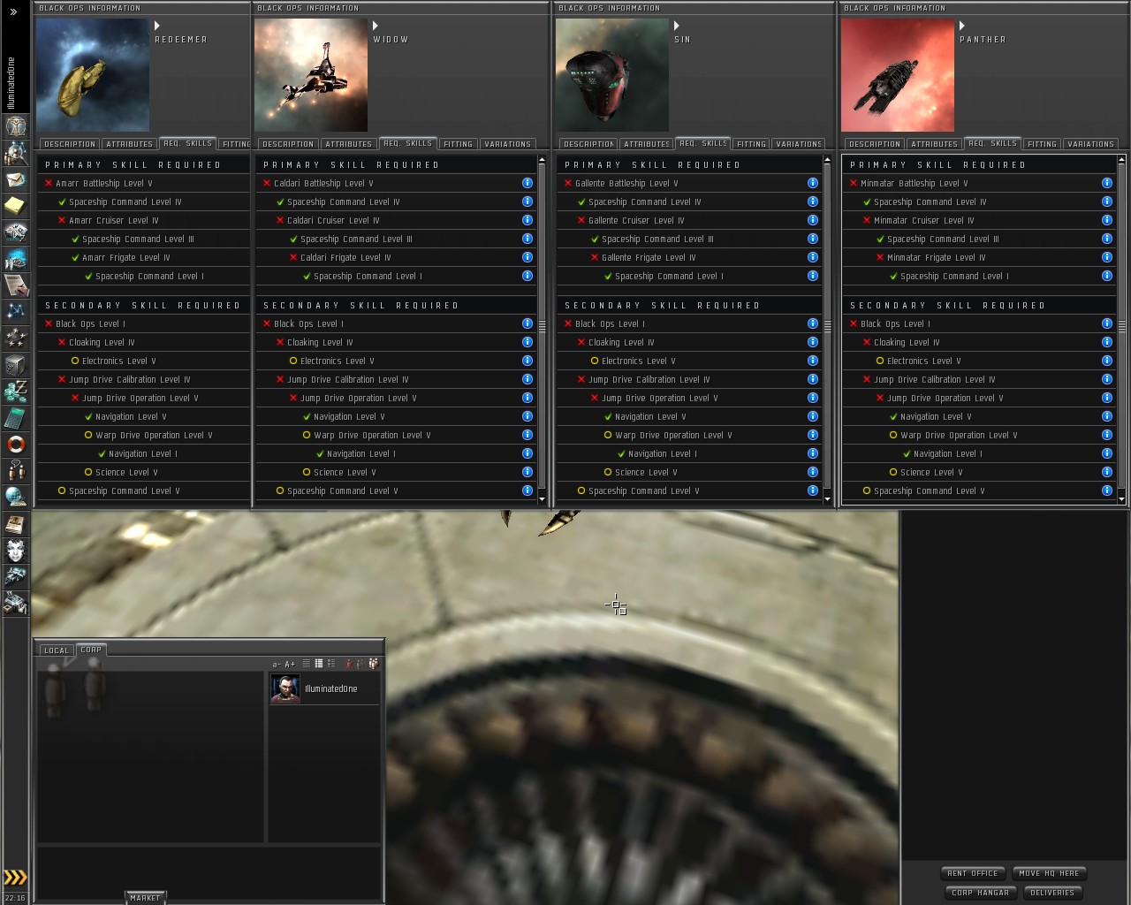
Task: Switch to Description tab in Redeemer panel
Action: (x=70, y=144)
